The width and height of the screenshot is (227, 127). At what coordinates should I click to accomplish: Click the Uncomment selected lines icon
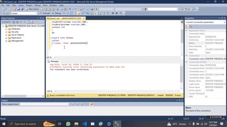point(108,13)
